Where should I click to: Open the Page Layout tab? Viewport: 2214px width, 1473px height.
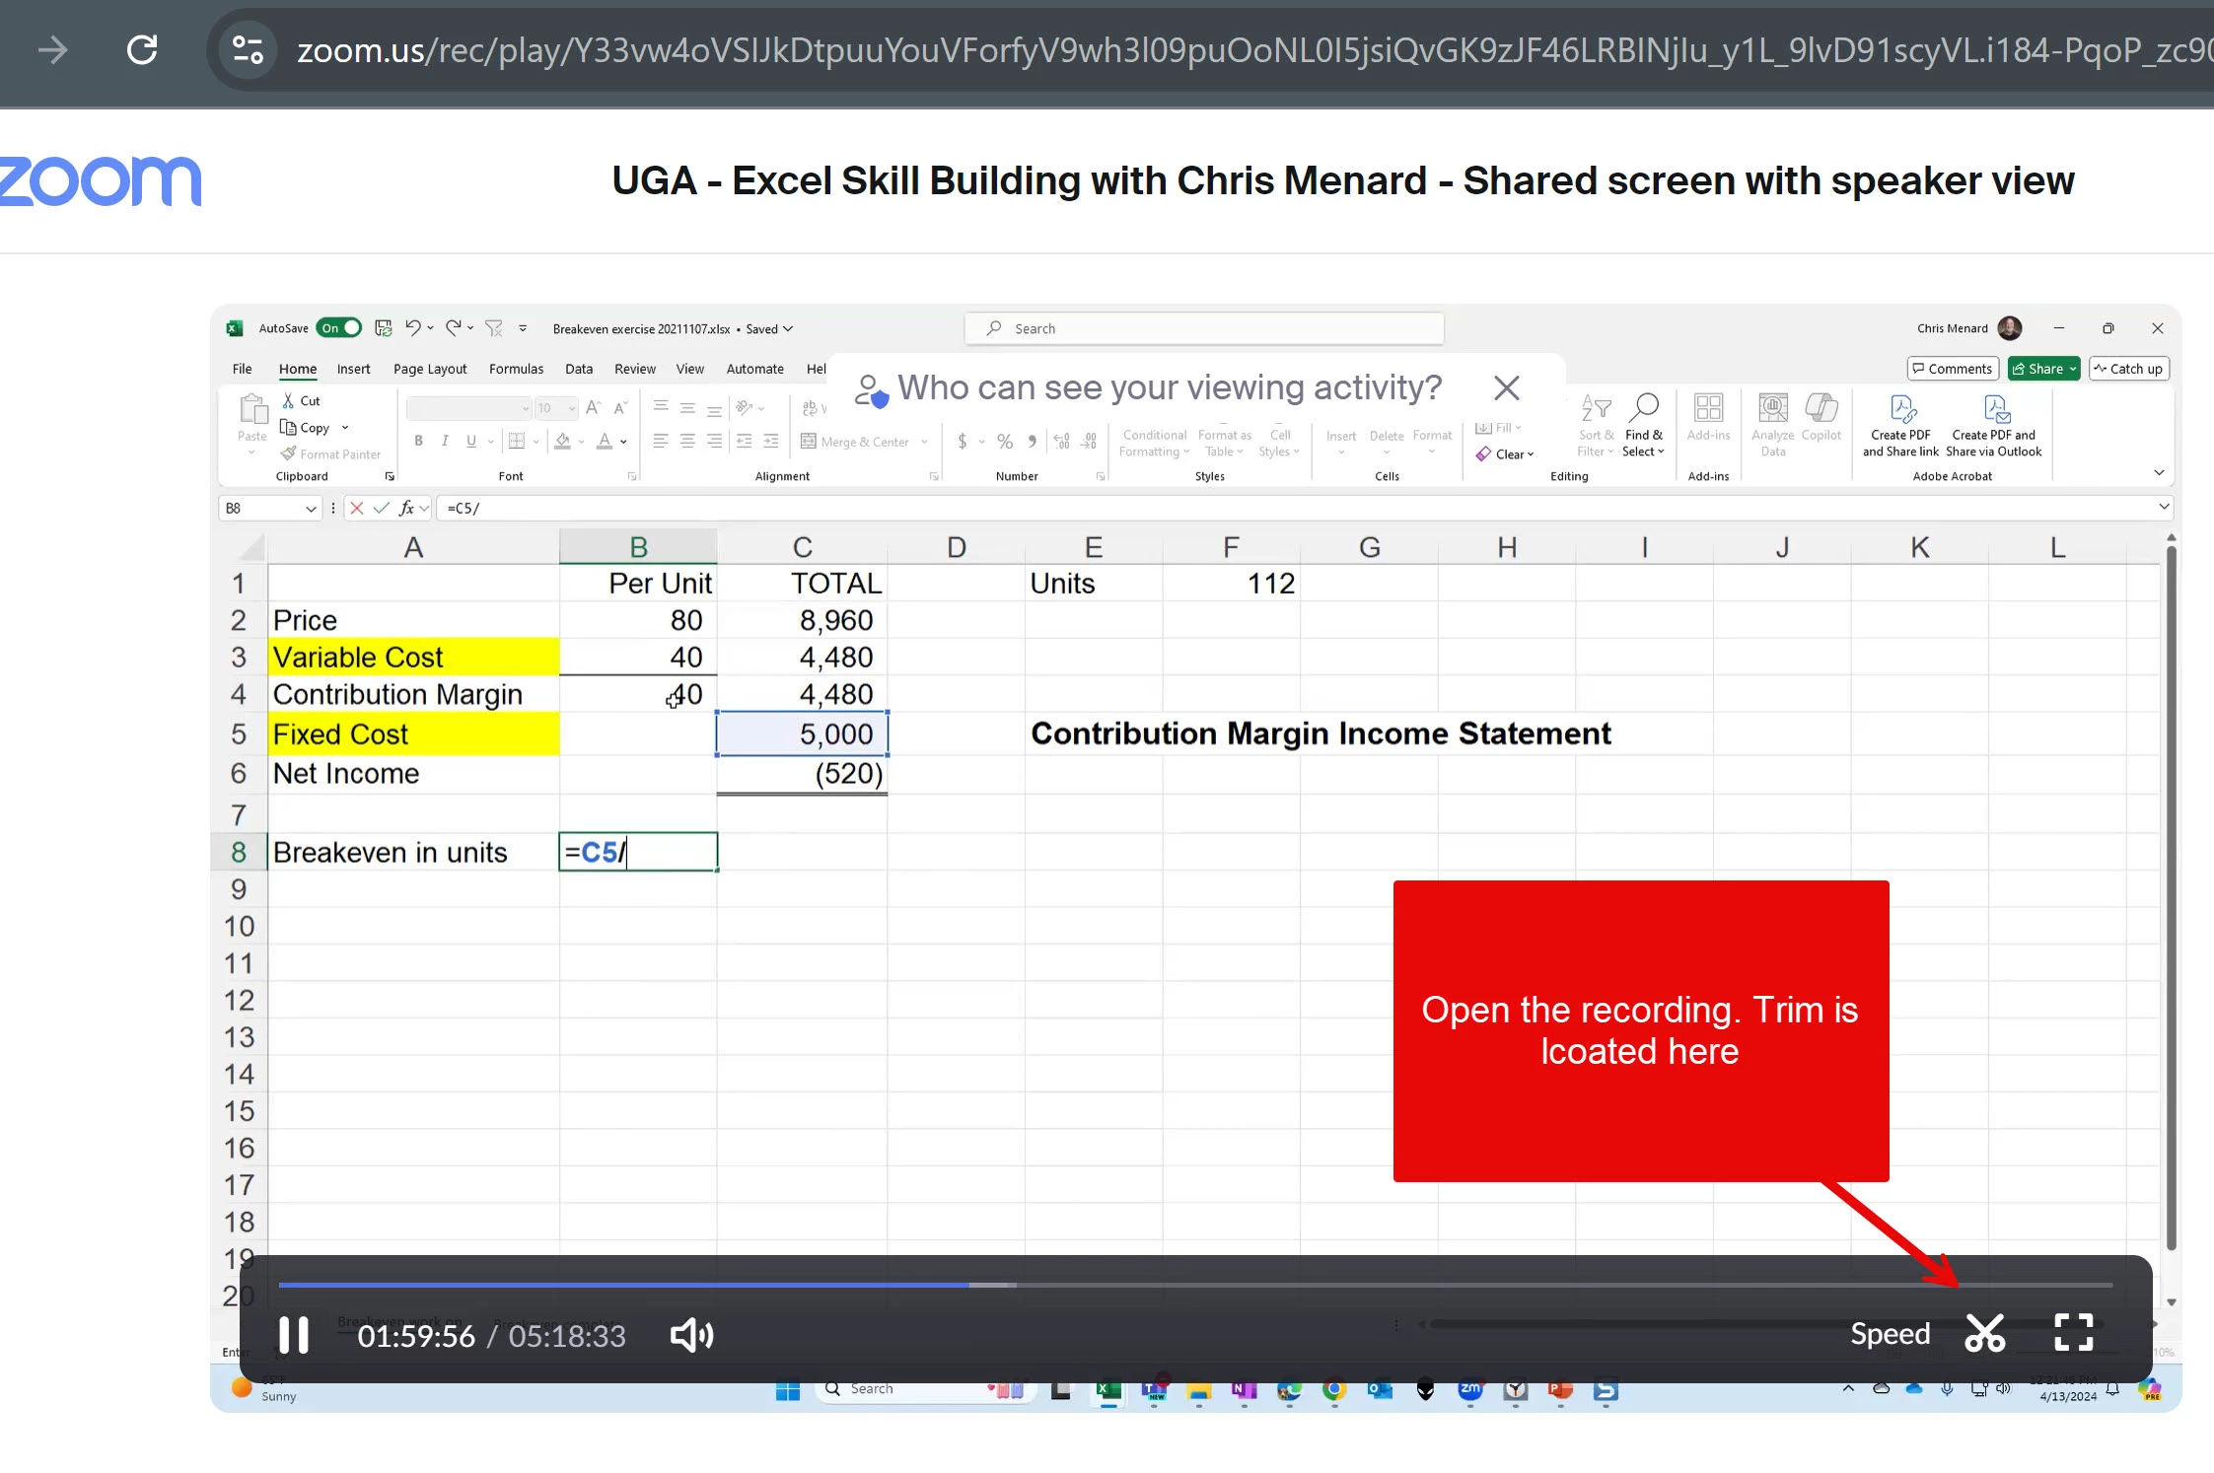coord(430,369)
